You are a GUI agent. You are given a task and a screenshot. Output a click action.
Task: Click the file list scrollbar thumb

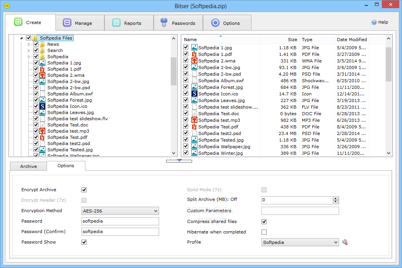pyautogui.click(x=389, y=64)
